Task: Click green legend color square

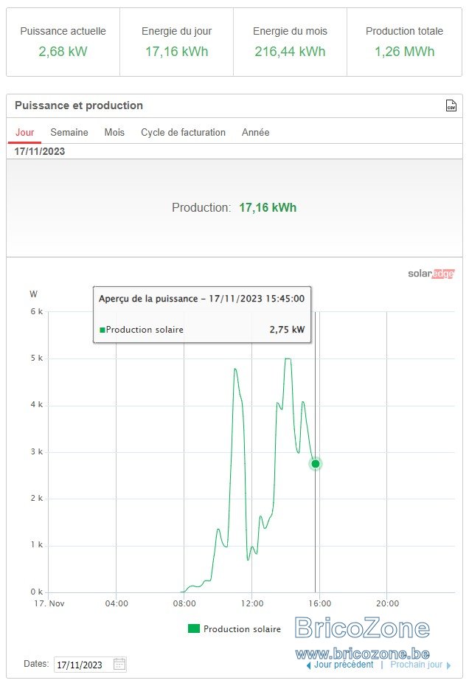Action: tap(194, 628)
